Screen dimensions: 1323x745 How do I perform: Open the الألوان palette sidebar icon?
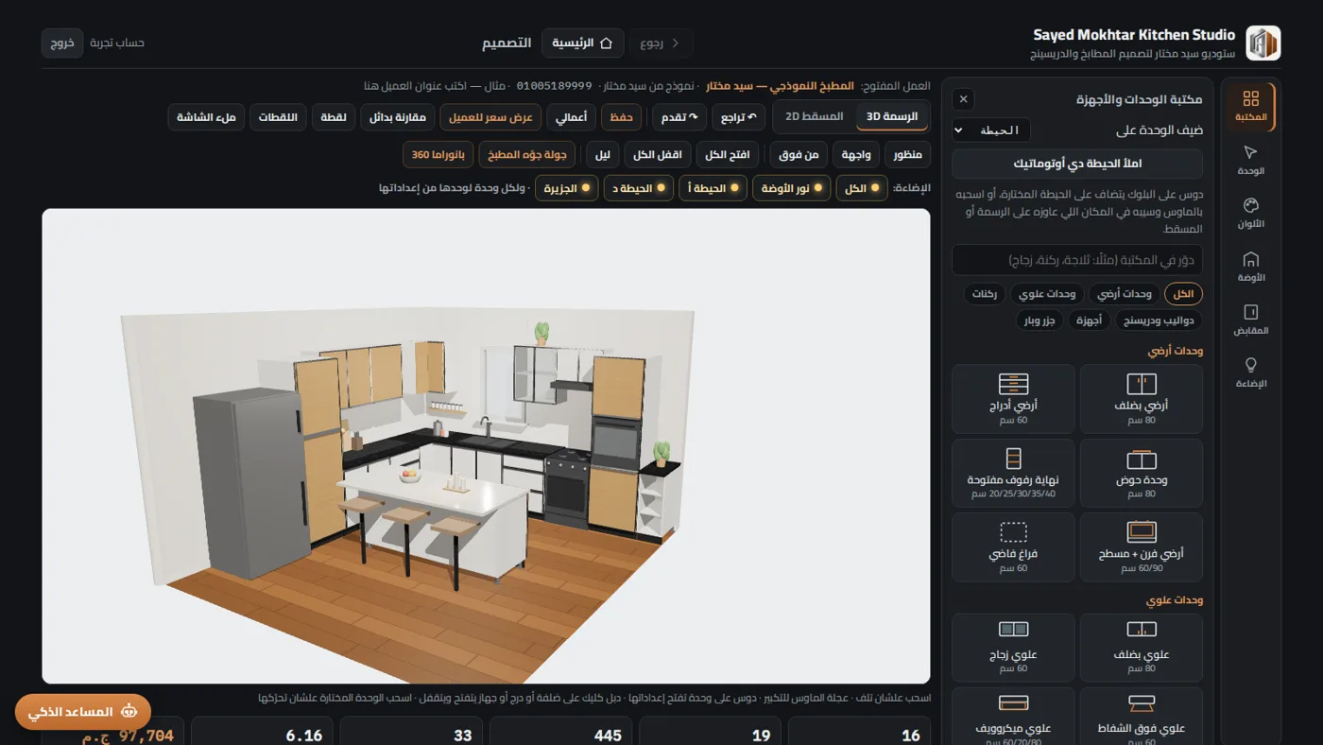(x=1250, y=214)
